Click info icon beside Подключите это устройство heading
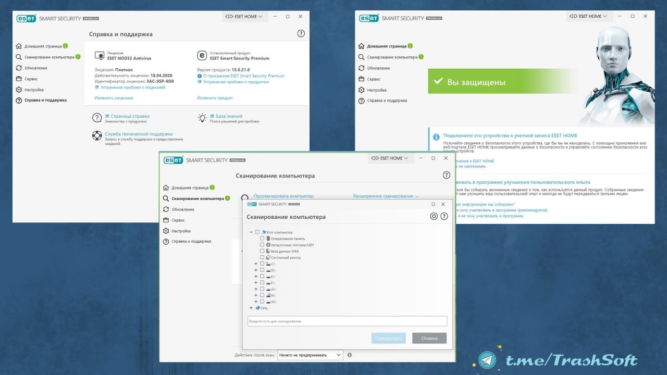This screenshot has height=375, width=667. [x=436, y=136]
